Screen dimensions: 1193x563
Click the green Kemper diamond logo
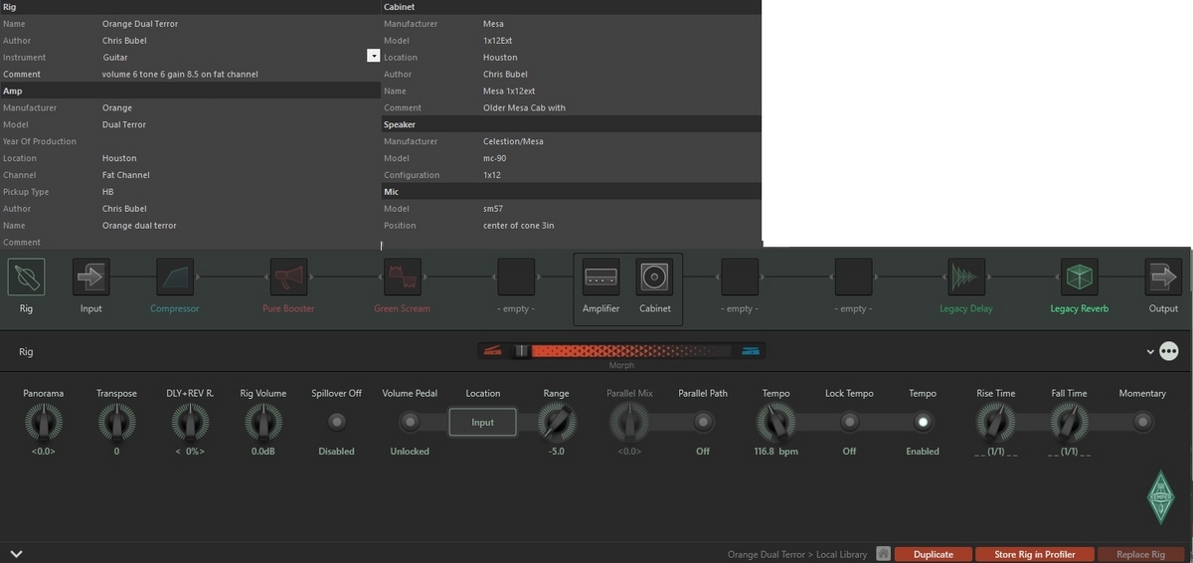click(x=1160, y=495)
